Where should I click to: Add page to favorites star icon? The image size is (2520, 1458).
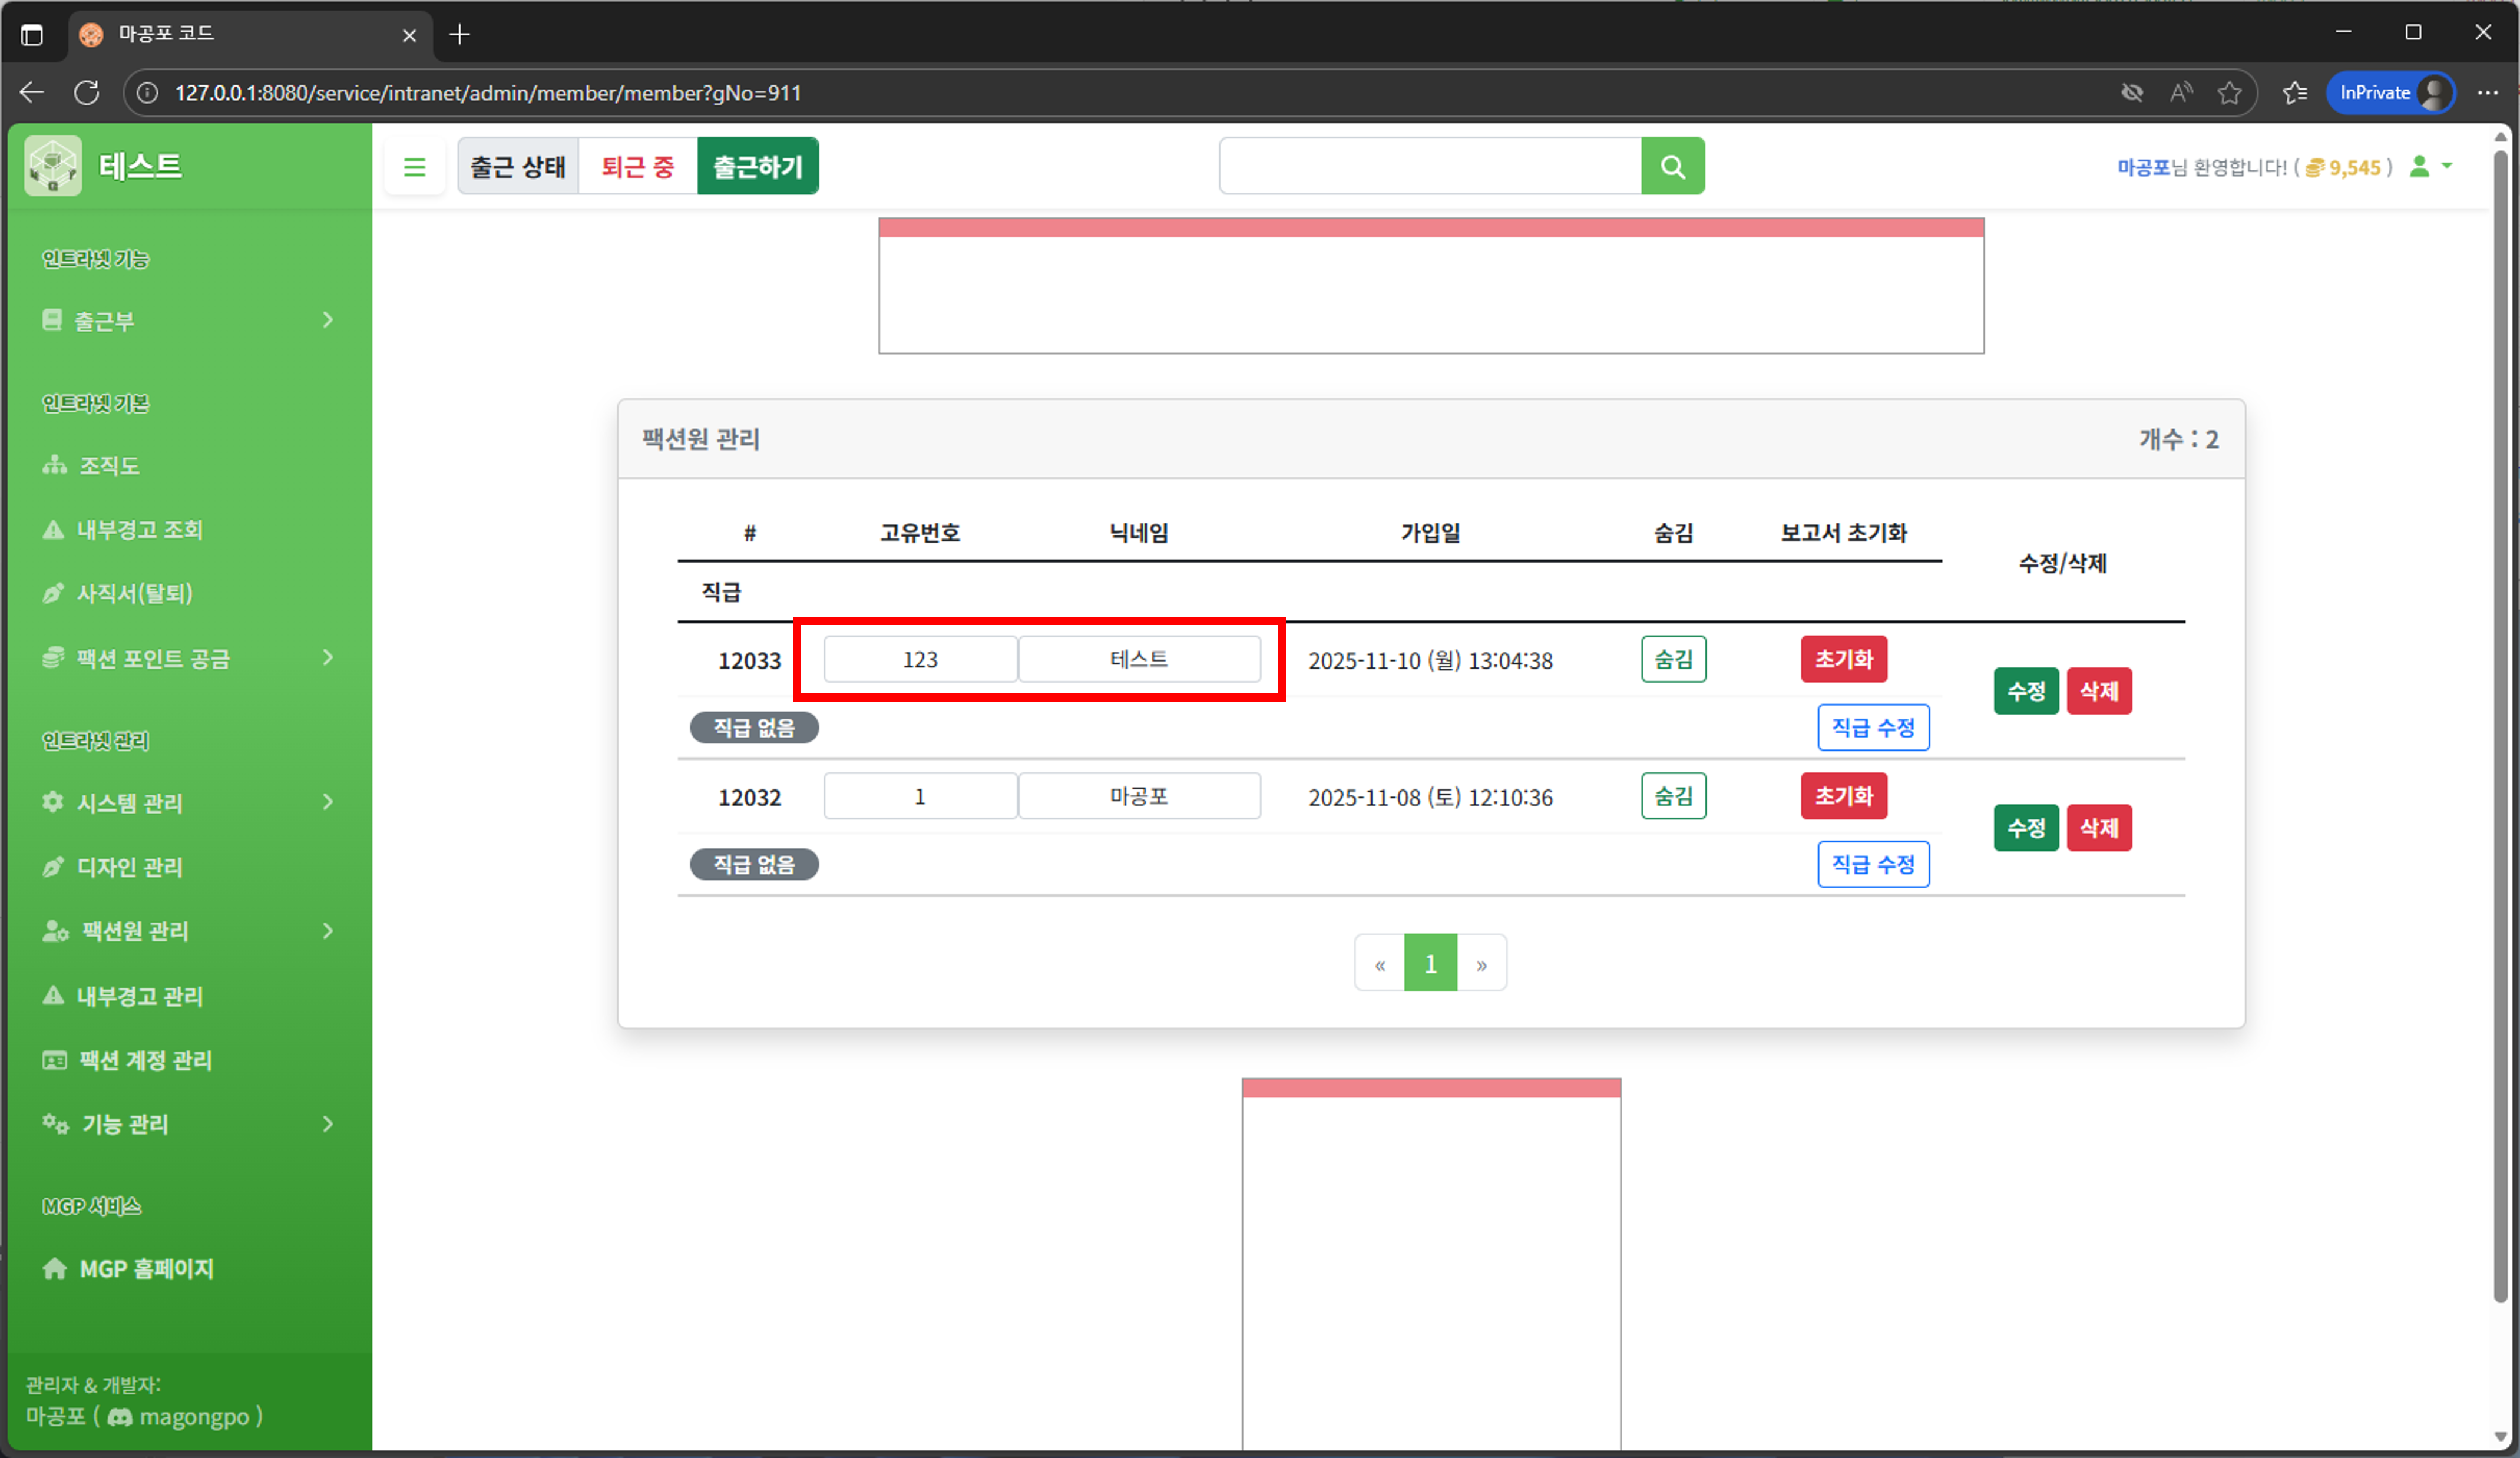click(2229, 93)
